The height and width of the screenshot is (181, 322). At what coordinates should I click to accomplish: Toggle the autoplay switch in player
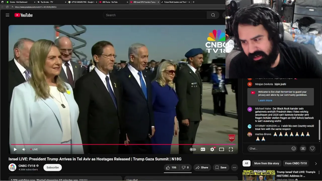(193, 149)
